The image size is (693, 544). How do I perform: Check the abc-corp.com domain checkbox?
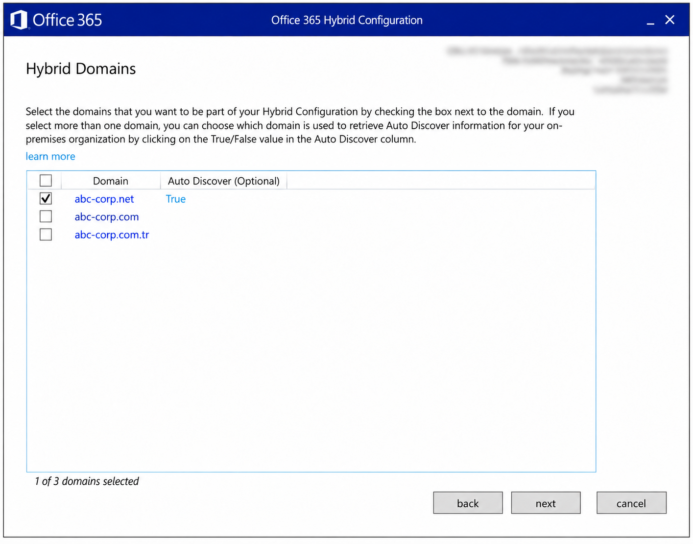tap(46, 216)
